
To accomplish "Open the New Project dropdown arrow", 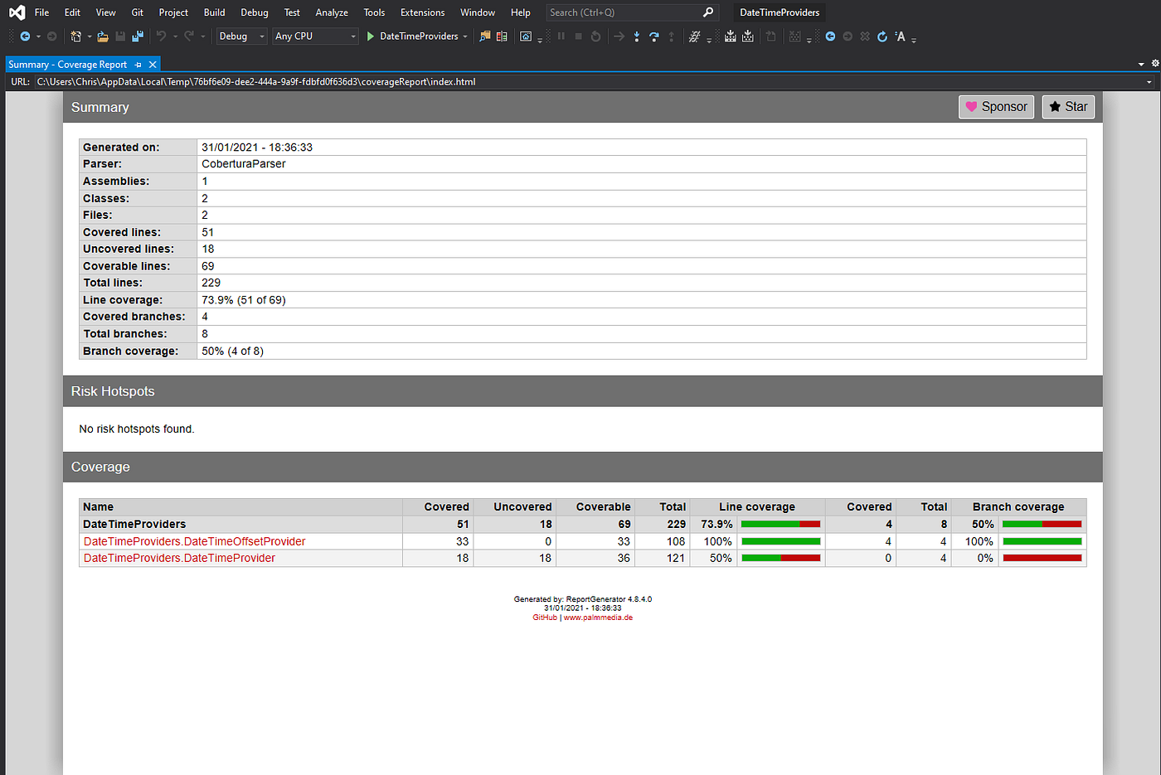I will 89,36.
